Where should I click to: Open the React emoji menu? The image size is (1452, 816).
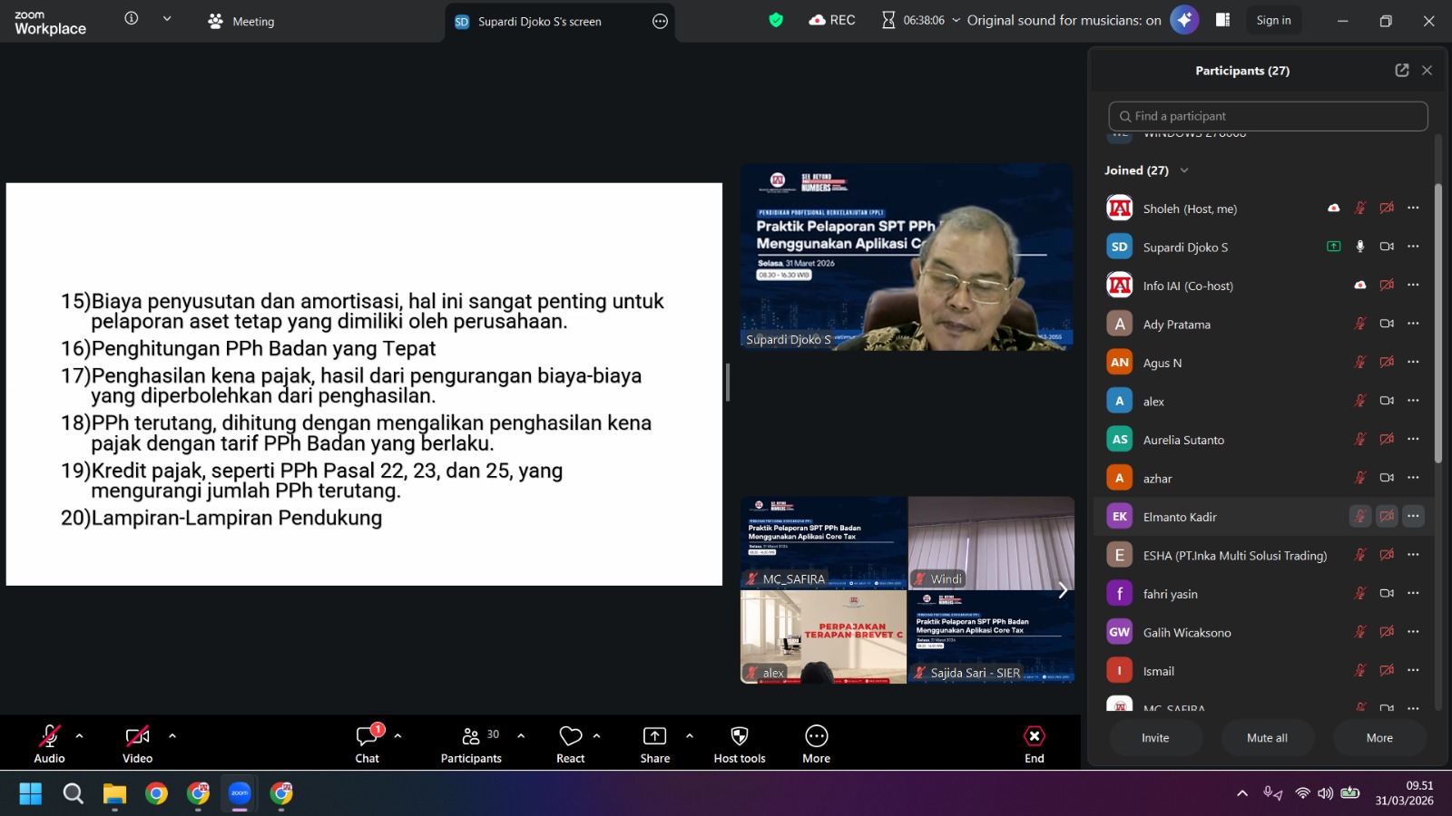point(570,743)
